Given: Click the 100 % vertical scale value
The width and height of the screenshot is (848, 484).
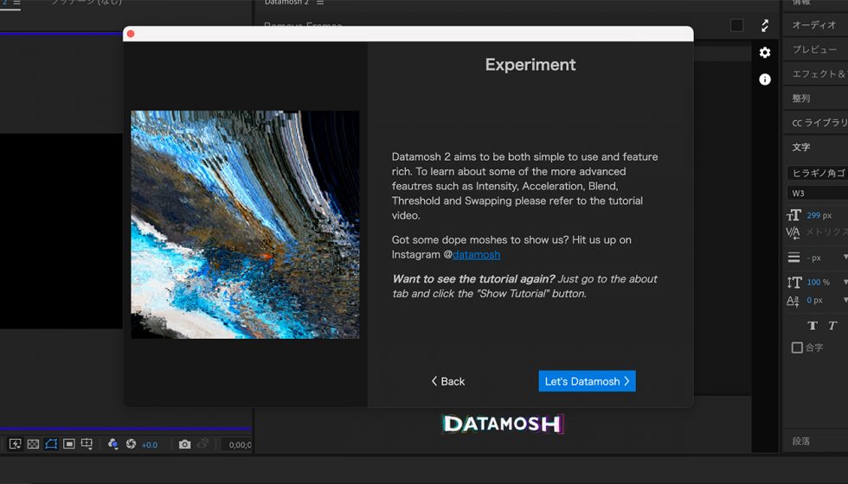Looking at the screenshot, I should (x=818, y=282).
